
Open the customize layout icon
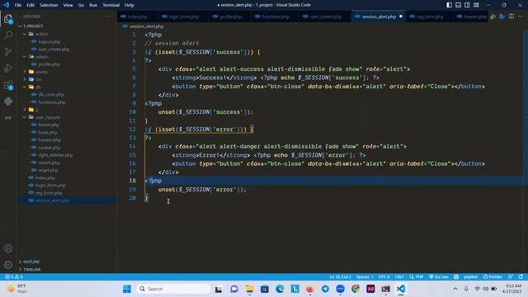[x=476, y=5]
